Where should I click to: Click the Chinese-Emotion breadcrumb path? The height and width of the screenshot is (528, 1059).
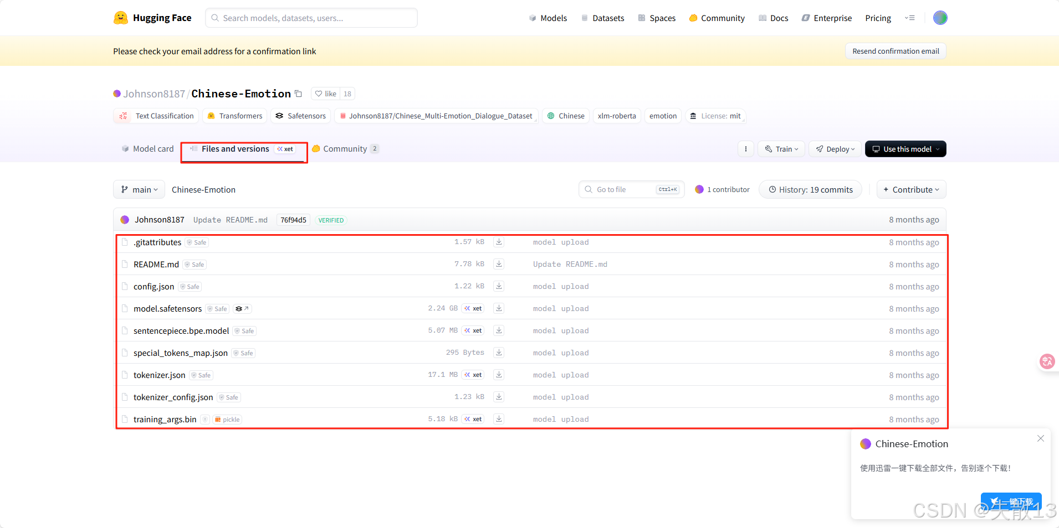click(203, 189)
